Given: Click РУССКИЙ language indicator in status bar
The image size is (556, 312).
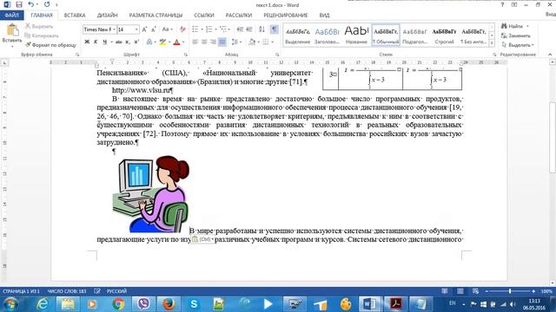Looking at the screenshot, I should 116,291.
